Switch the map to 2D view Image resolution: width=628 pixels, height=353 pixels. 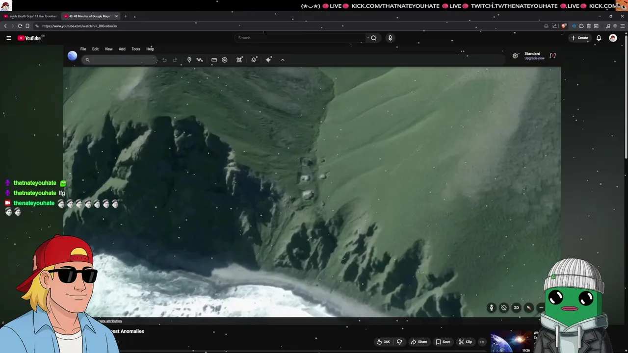click(x=516, y=307)
